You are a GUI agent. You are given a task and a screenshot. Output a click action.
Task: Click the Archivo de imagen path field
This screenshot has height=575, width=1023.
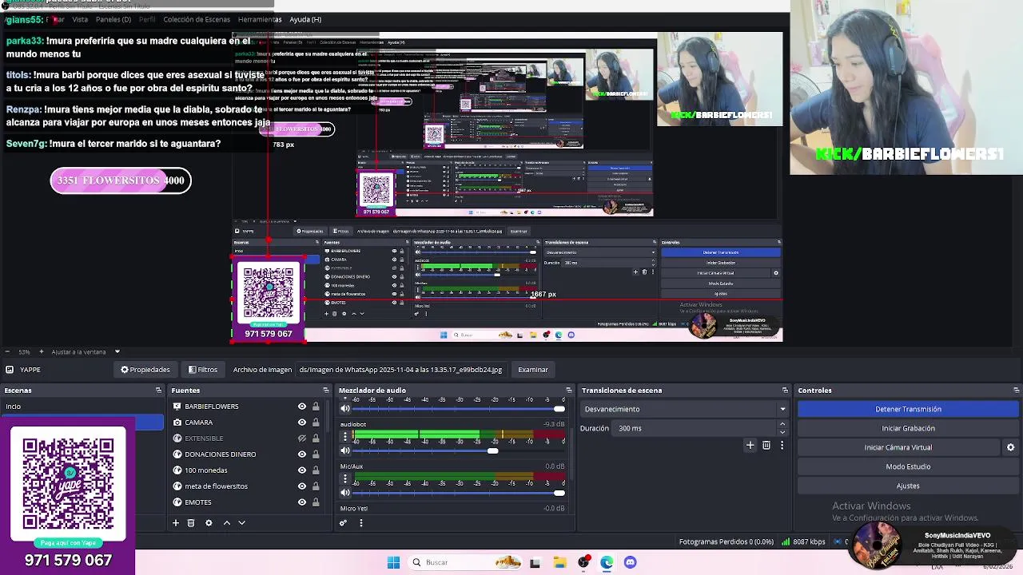click(401, 370)
